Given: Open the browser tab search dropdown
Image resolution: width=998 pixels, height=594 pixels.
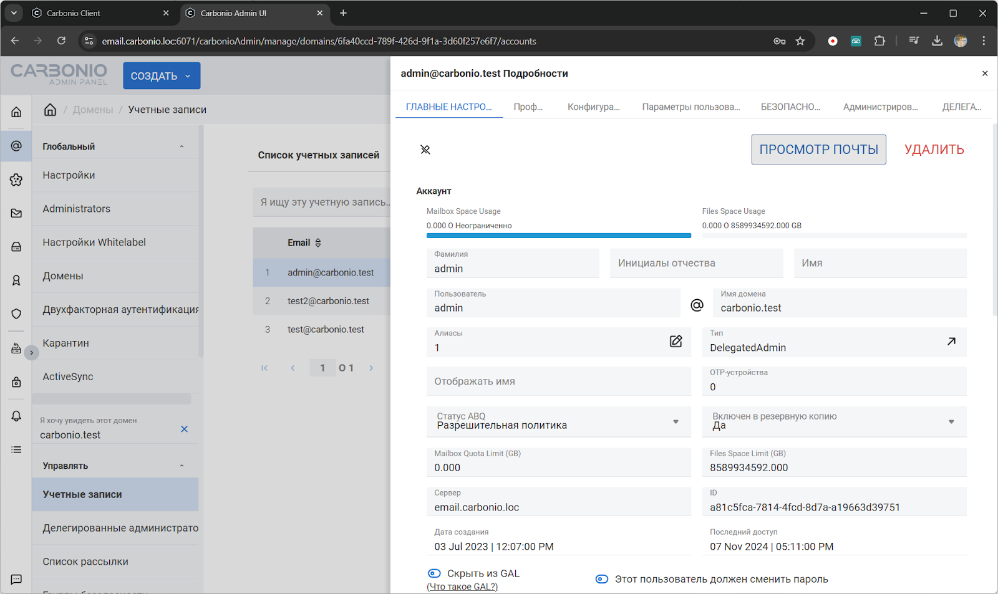Looking at the screenshot, I should tap(14, 13).
